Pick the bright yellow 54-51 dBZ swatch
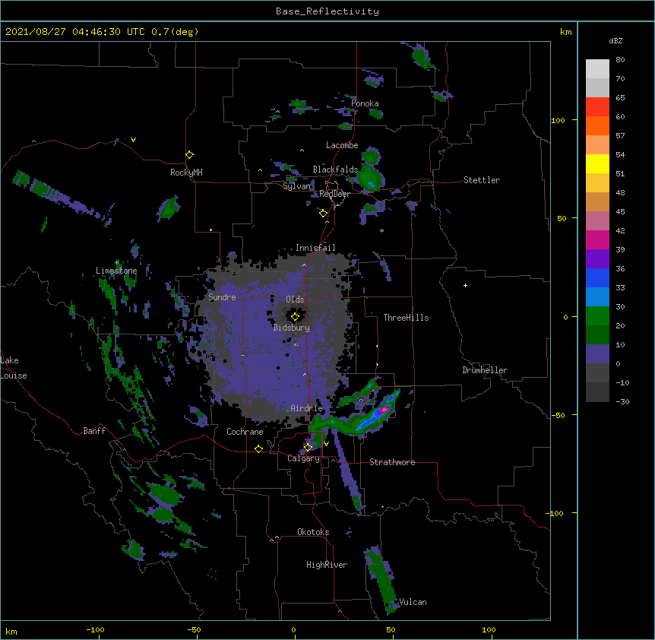Image resolution: width=655 pixels, height=640 pixels. click(597, 163)
